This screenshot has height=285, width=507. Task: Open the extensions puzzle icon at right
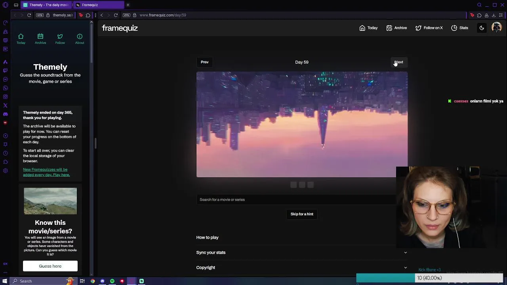click(479, 15)
